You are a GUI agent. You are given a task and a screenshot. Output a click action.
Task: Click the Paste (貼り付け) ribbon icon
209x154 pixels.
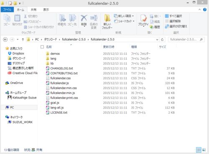tap(17, 20)
